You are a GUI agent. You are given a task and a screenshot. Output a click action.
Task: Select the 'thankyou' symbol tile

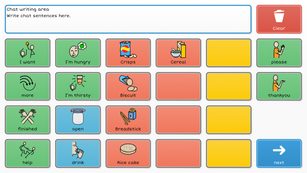point(279,86)
